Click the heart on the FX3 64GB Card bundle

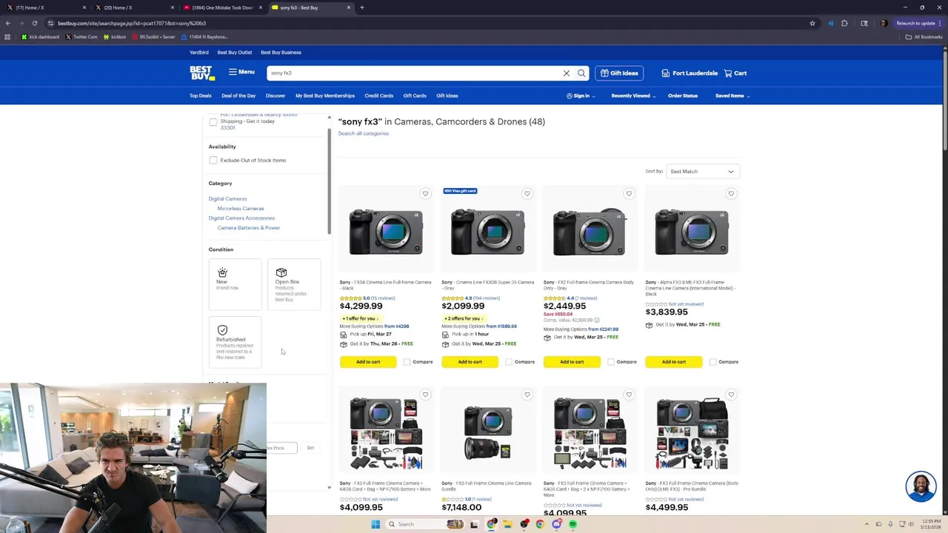[425, 395]
